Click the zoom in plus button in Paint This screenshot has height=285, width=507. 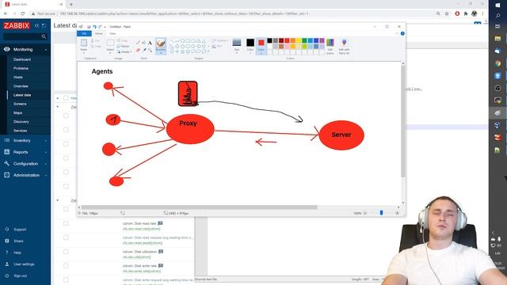[397, 213]
